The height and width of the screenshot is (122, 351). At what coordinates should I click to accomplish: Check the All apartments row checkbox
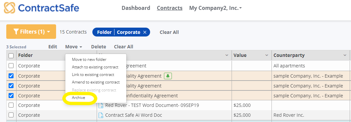[11, 66]
